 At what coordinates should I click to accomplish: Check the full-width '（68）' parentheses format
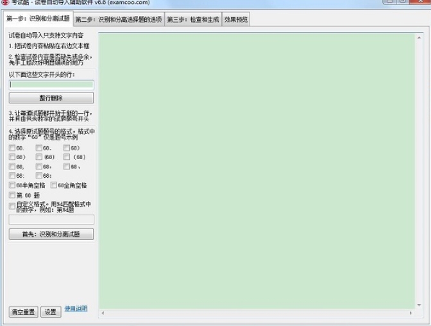tap(67, 157)
